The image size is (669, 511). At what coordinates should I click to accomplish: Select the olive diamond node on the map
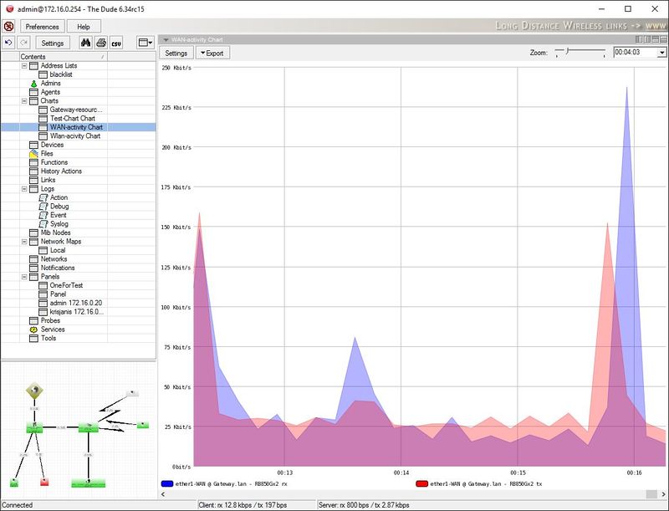point(34,391)
